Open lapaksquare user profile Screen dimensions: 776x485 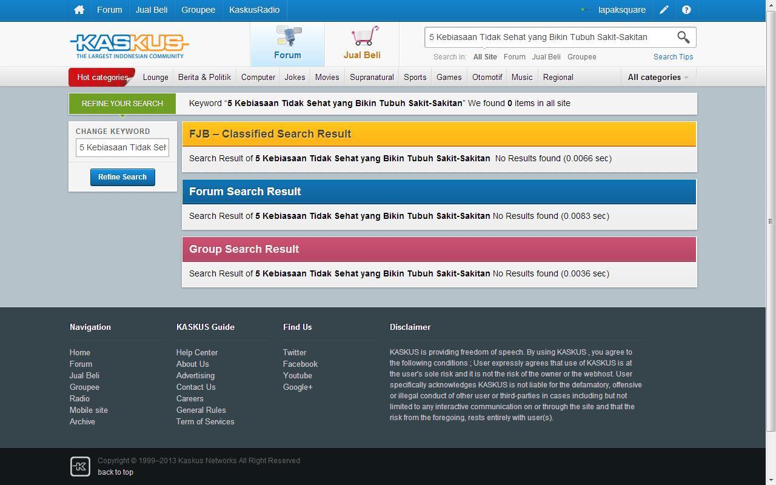tap(621, 10)
